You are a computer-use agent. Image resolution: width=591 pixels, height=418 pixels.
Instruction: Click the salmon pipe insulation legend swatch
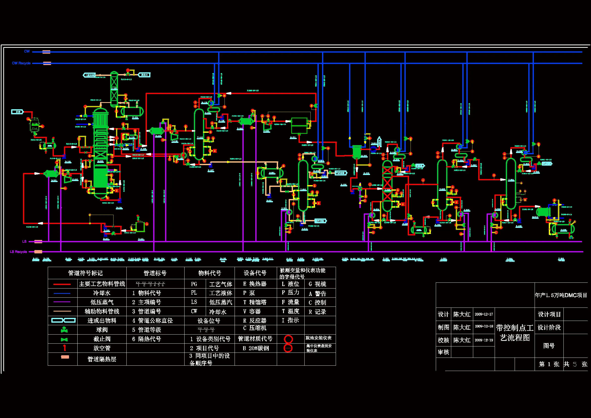click(65, 357)
